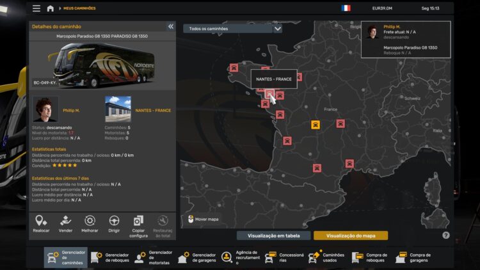Select the Vender truck option
This screenshot has width=480, height=270.
[x=65, y=224]
